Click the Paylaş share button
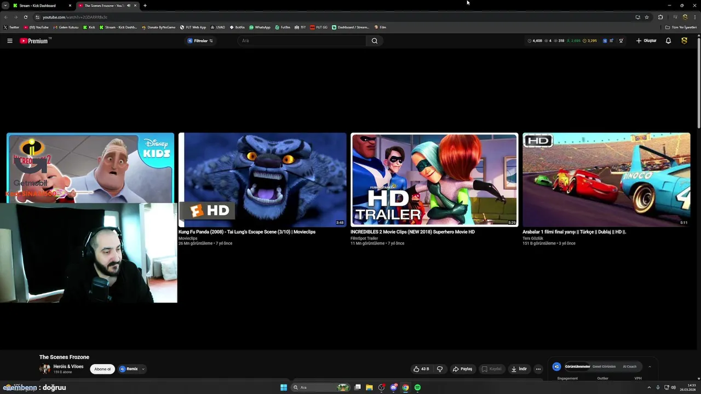 pos(462,369)
